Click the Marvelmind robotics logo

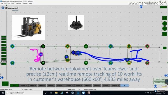[x=10, y=8]
